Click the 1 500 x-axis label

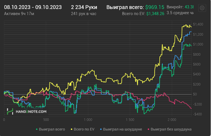130,120
